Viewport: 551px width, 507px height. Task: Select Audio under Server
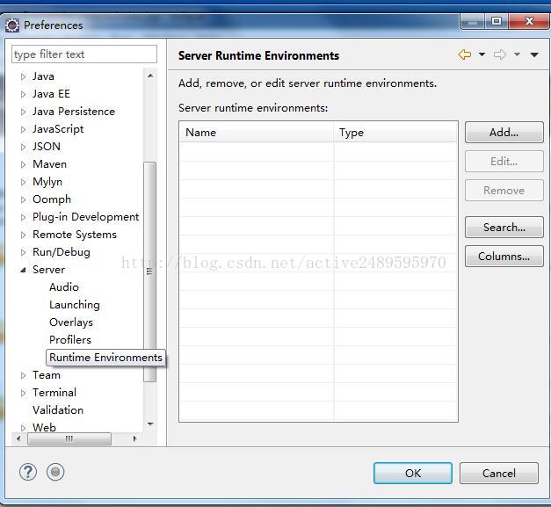tap(64, 287)
